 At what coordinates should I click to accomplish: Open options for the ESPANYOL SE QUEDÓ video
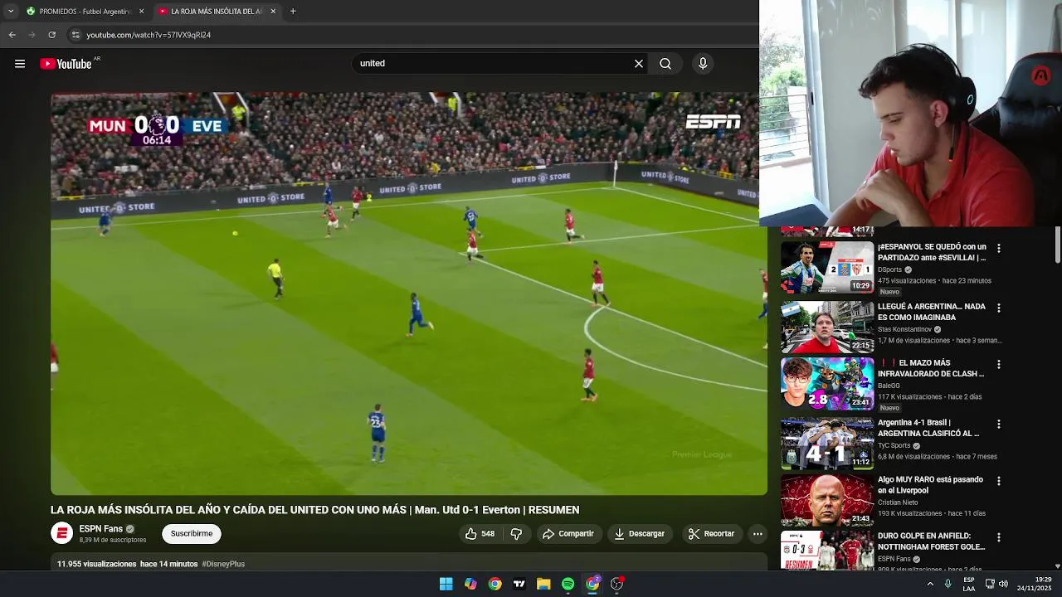[998, 248]
